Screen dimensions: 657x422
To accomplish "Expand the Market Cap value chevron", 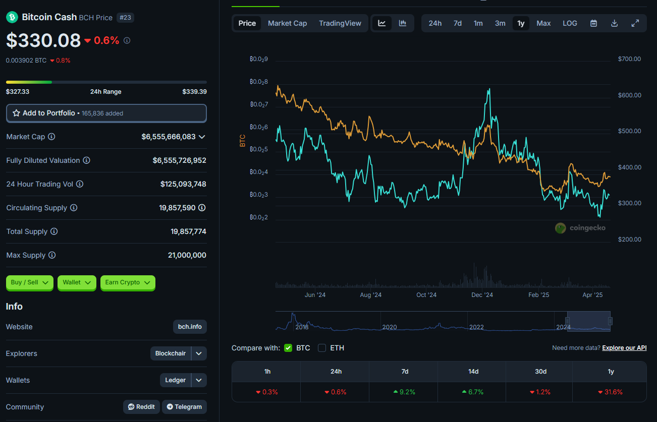I will point(202,137).
